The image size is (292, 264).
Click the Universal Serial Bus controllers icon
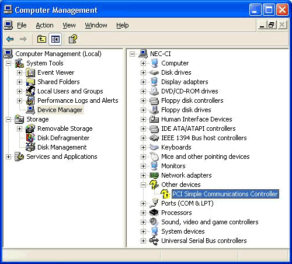(154, 241)
